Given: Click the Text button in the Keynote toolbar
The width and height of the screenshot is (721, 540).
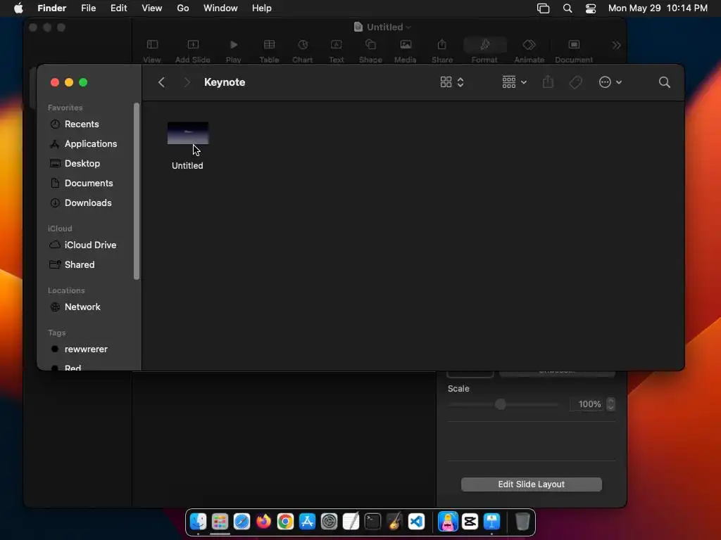Looking at the screenshot, I should click(x=336, y=51).
